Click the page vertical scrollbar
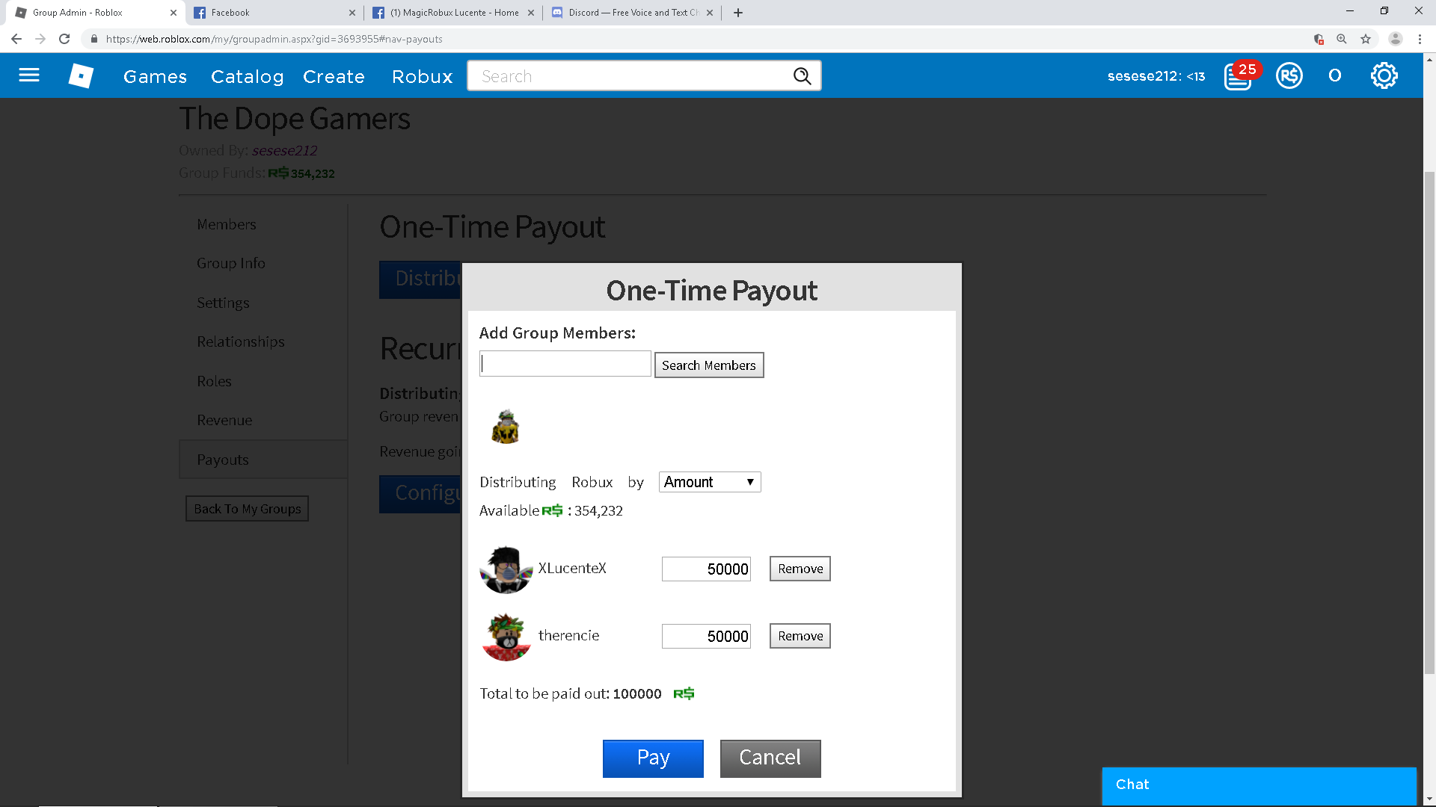This screenshot has height=807, width=1436. (1429, 422)
